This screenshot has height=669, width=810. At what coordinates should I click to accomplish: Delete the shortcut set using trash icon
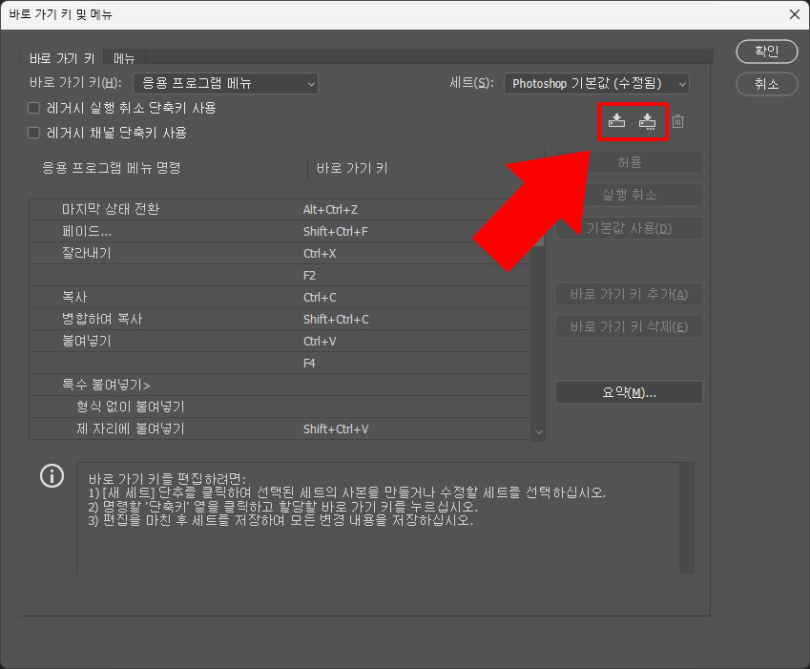click(x=678, y=120)
